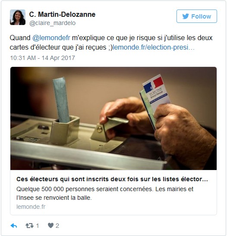Click the reply arrow icon
The width and height of the screenshot is (227, 236).
(x=14, y=226)
